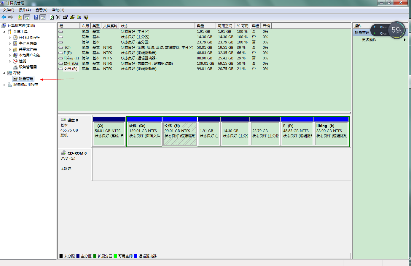Sort the list by the 卷 column header
The height and width of the screenshot is (266, 411).
tap(69, 26)
